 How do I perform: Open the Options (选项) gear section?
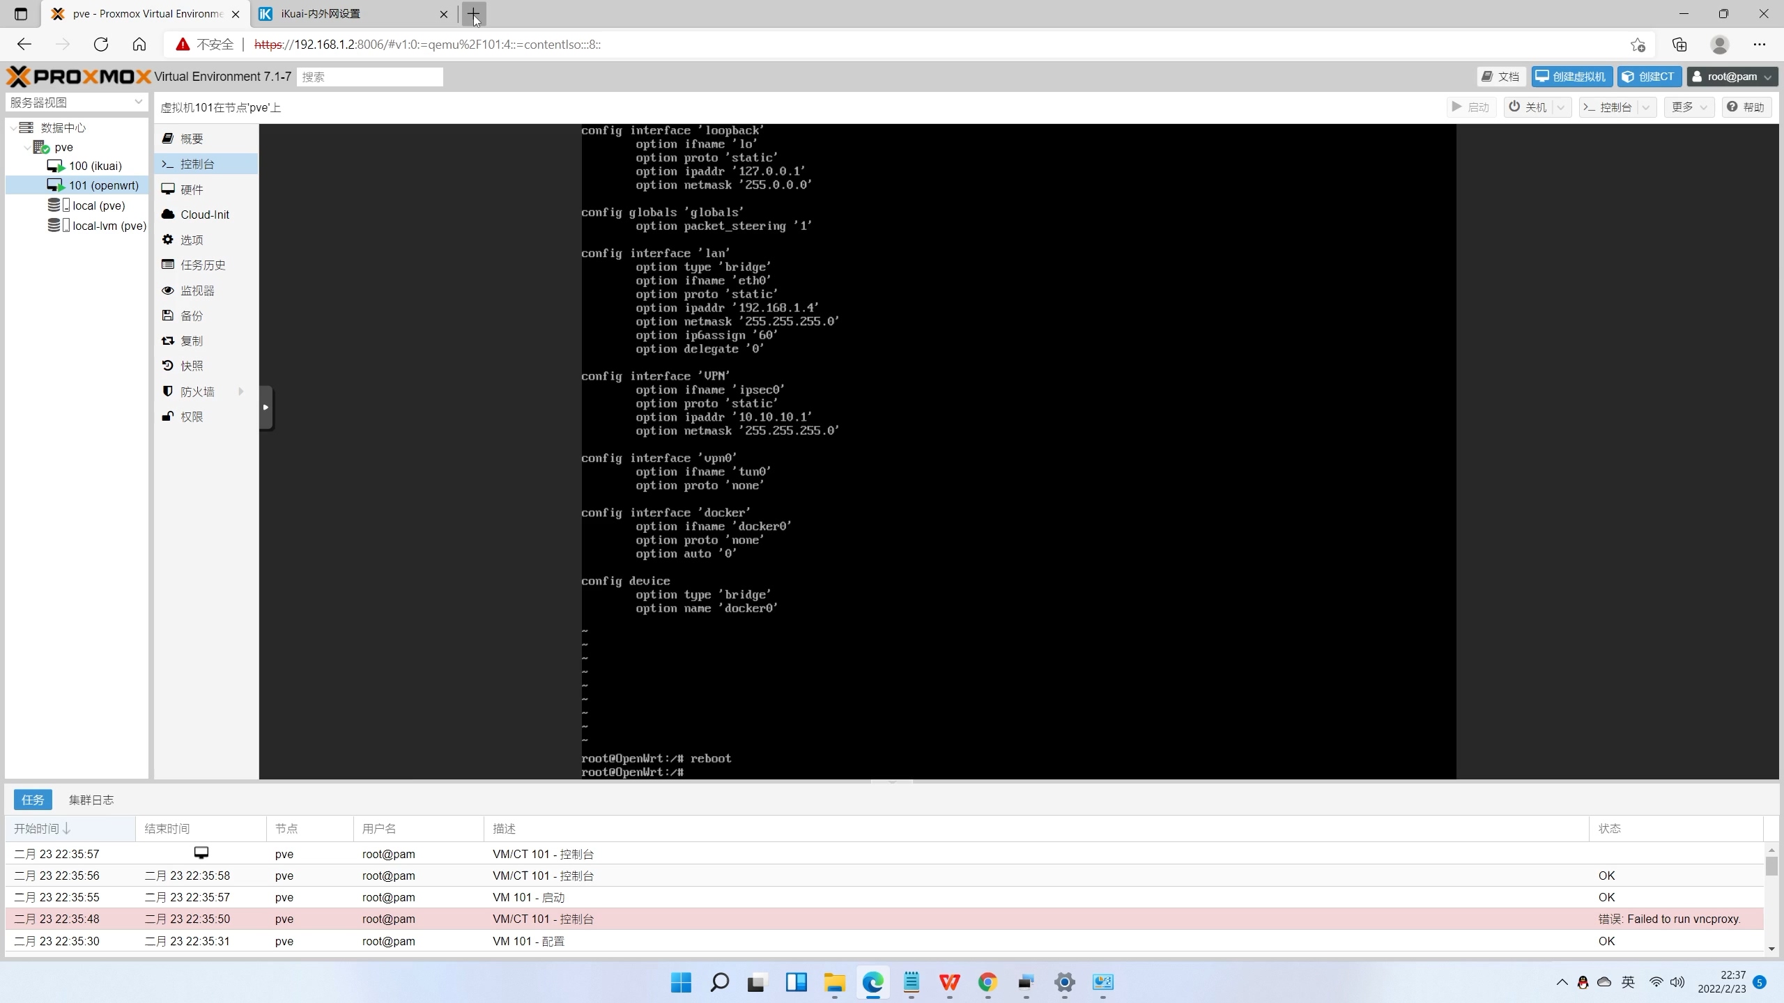191,240
